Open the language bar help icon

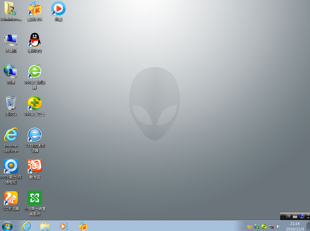click(x=302, y=216)
